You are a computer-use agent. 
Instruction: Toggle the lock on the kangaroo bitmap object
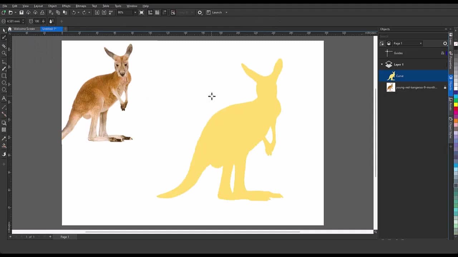tap(445, 87)
